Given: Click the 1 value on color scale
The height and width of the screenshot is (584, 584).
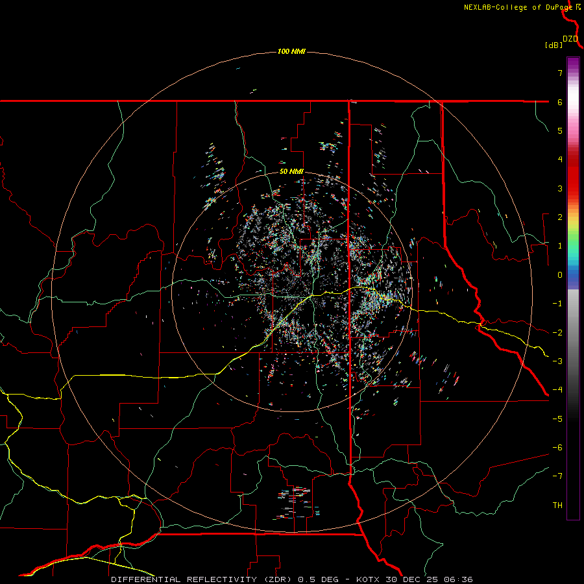Looking at the screenshot, I should [x=560, y=246].
